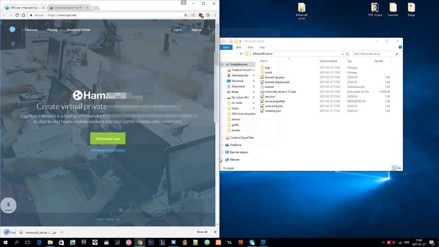The image size is (439, 247).
Task: Open the action center notification icon
Action: coord(432,243)
